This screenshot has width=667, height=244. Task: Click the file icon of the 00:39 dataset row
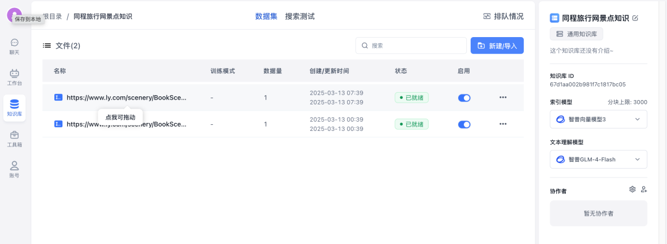coord(59,124)
